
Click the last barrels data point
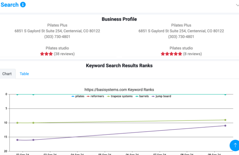225,94
